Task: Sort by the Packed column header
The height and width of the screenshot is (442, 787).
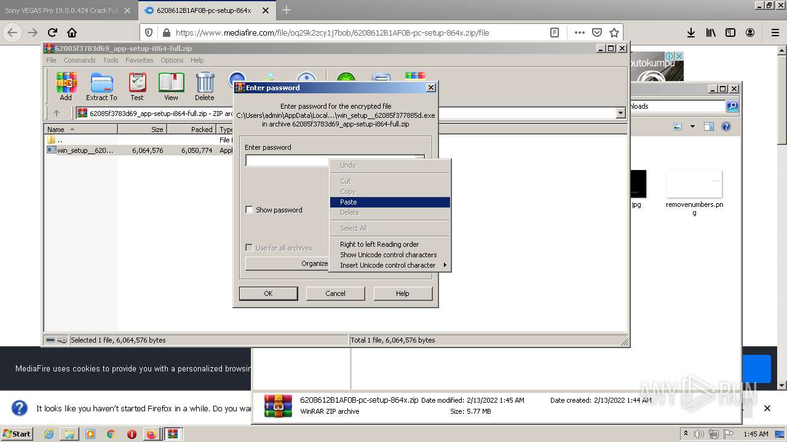Action: 191,130
